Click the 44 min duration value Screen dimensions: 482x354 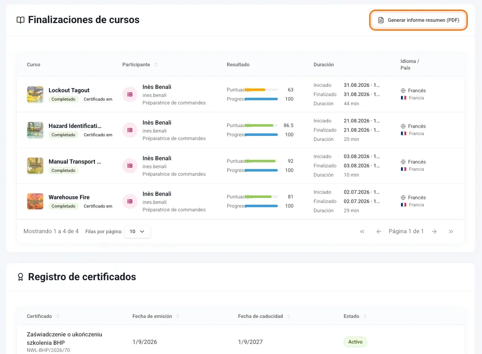click(351, 104)
